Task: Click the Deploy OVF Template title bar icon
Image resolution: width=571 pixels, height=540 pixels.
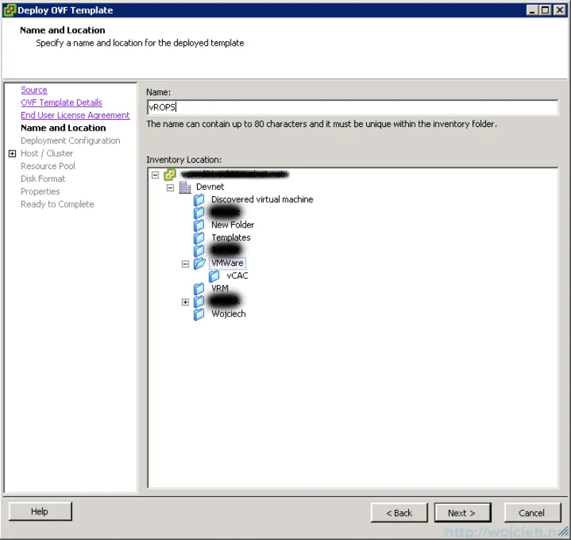Action: [x=8, y=10]
